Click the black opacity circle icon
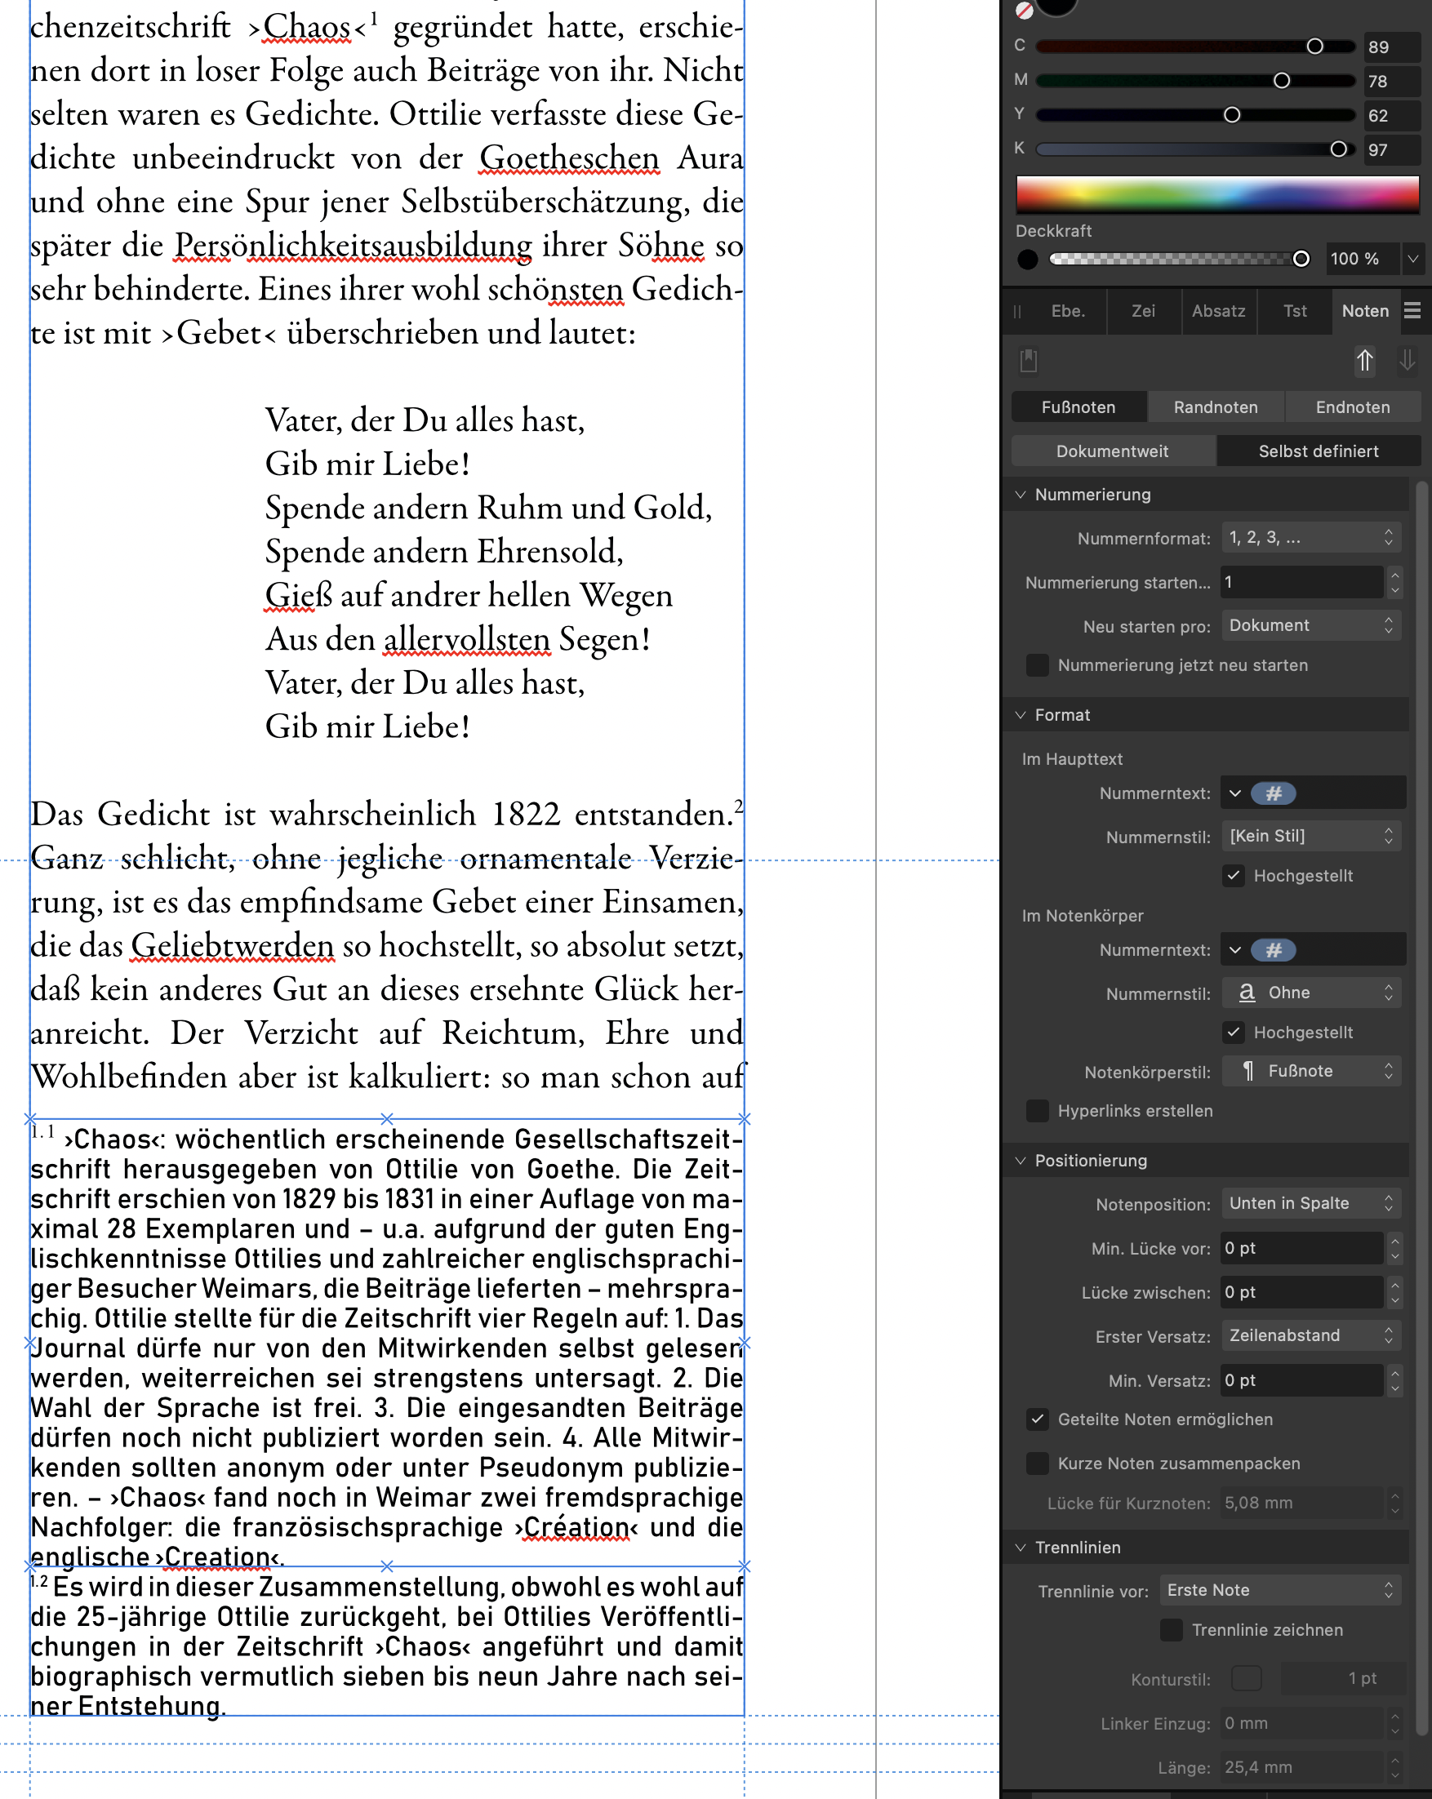This screenshot has width=1432, height=1799. (1028, 260)
